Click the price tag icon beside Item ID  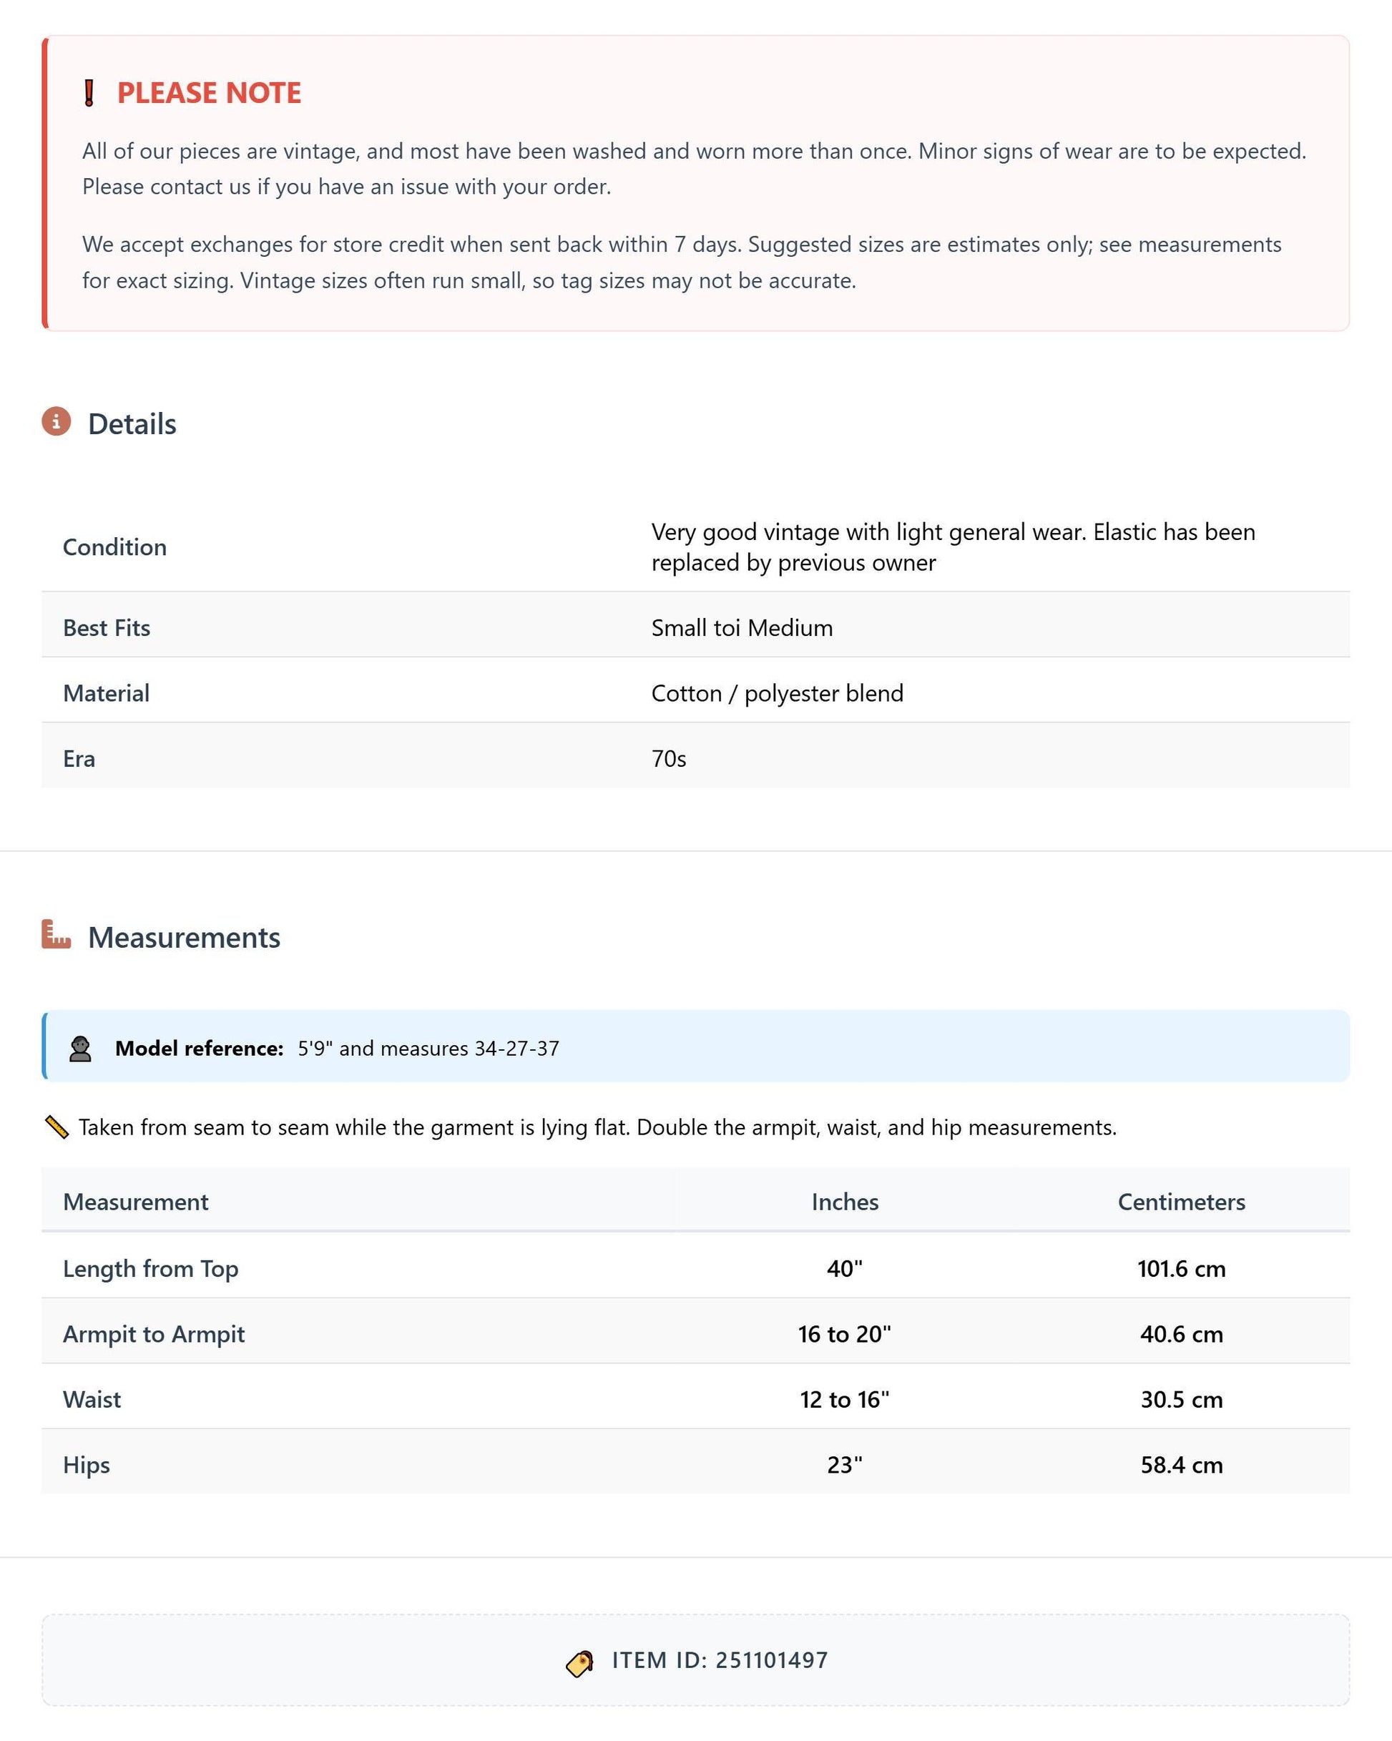point(579,1661)
